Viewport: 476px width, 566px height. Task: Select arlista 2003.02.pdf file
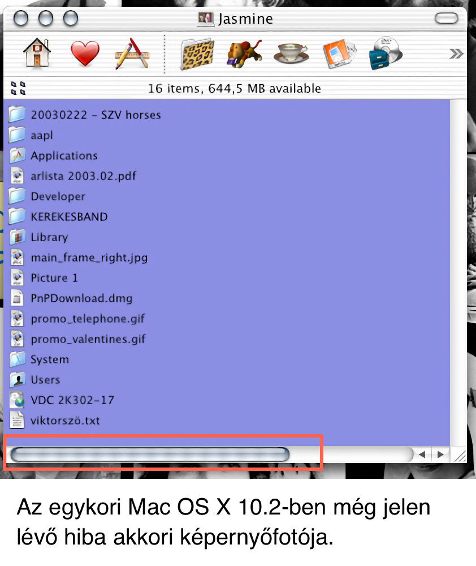pos(83,176)
